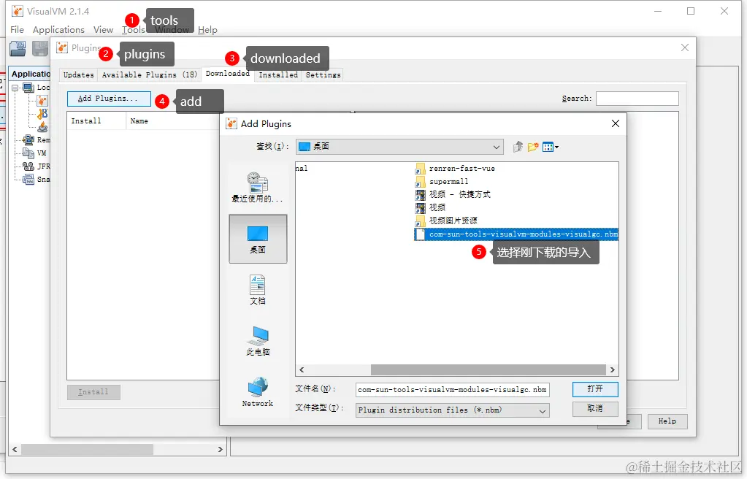The image size is (747, 479).
Task: Click the Java application coffee-cup tree icon
Action: [x=42, y=127]
